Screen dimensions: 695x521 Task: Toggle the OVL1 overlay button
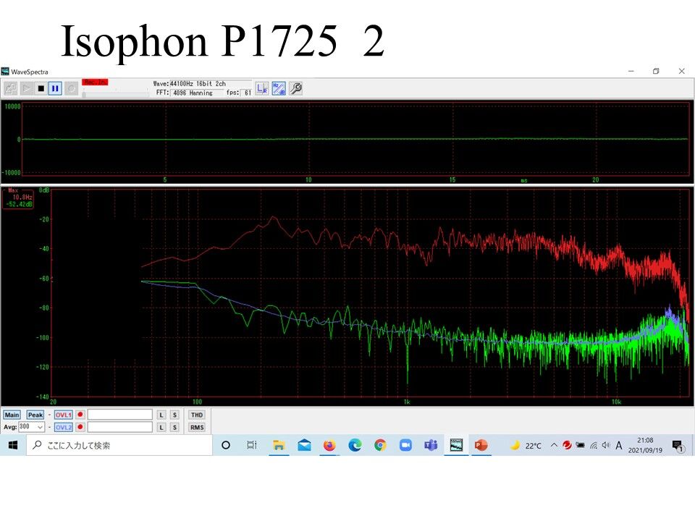coord(64,415)
